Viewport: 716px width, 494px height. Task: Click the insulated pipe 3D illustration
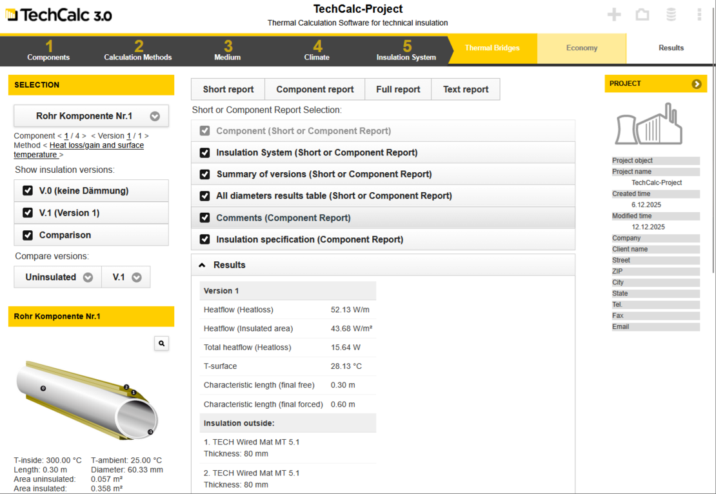88,400
